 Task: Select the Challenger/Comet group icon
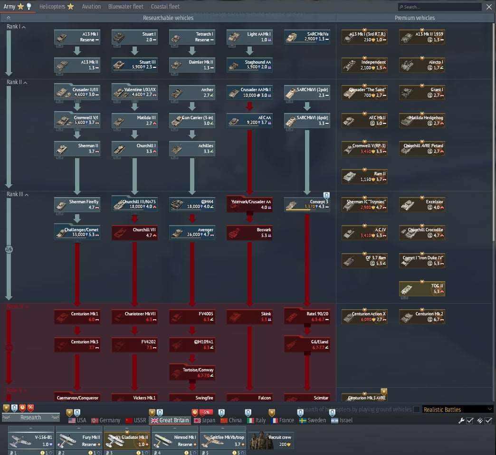tap(61, 233)
